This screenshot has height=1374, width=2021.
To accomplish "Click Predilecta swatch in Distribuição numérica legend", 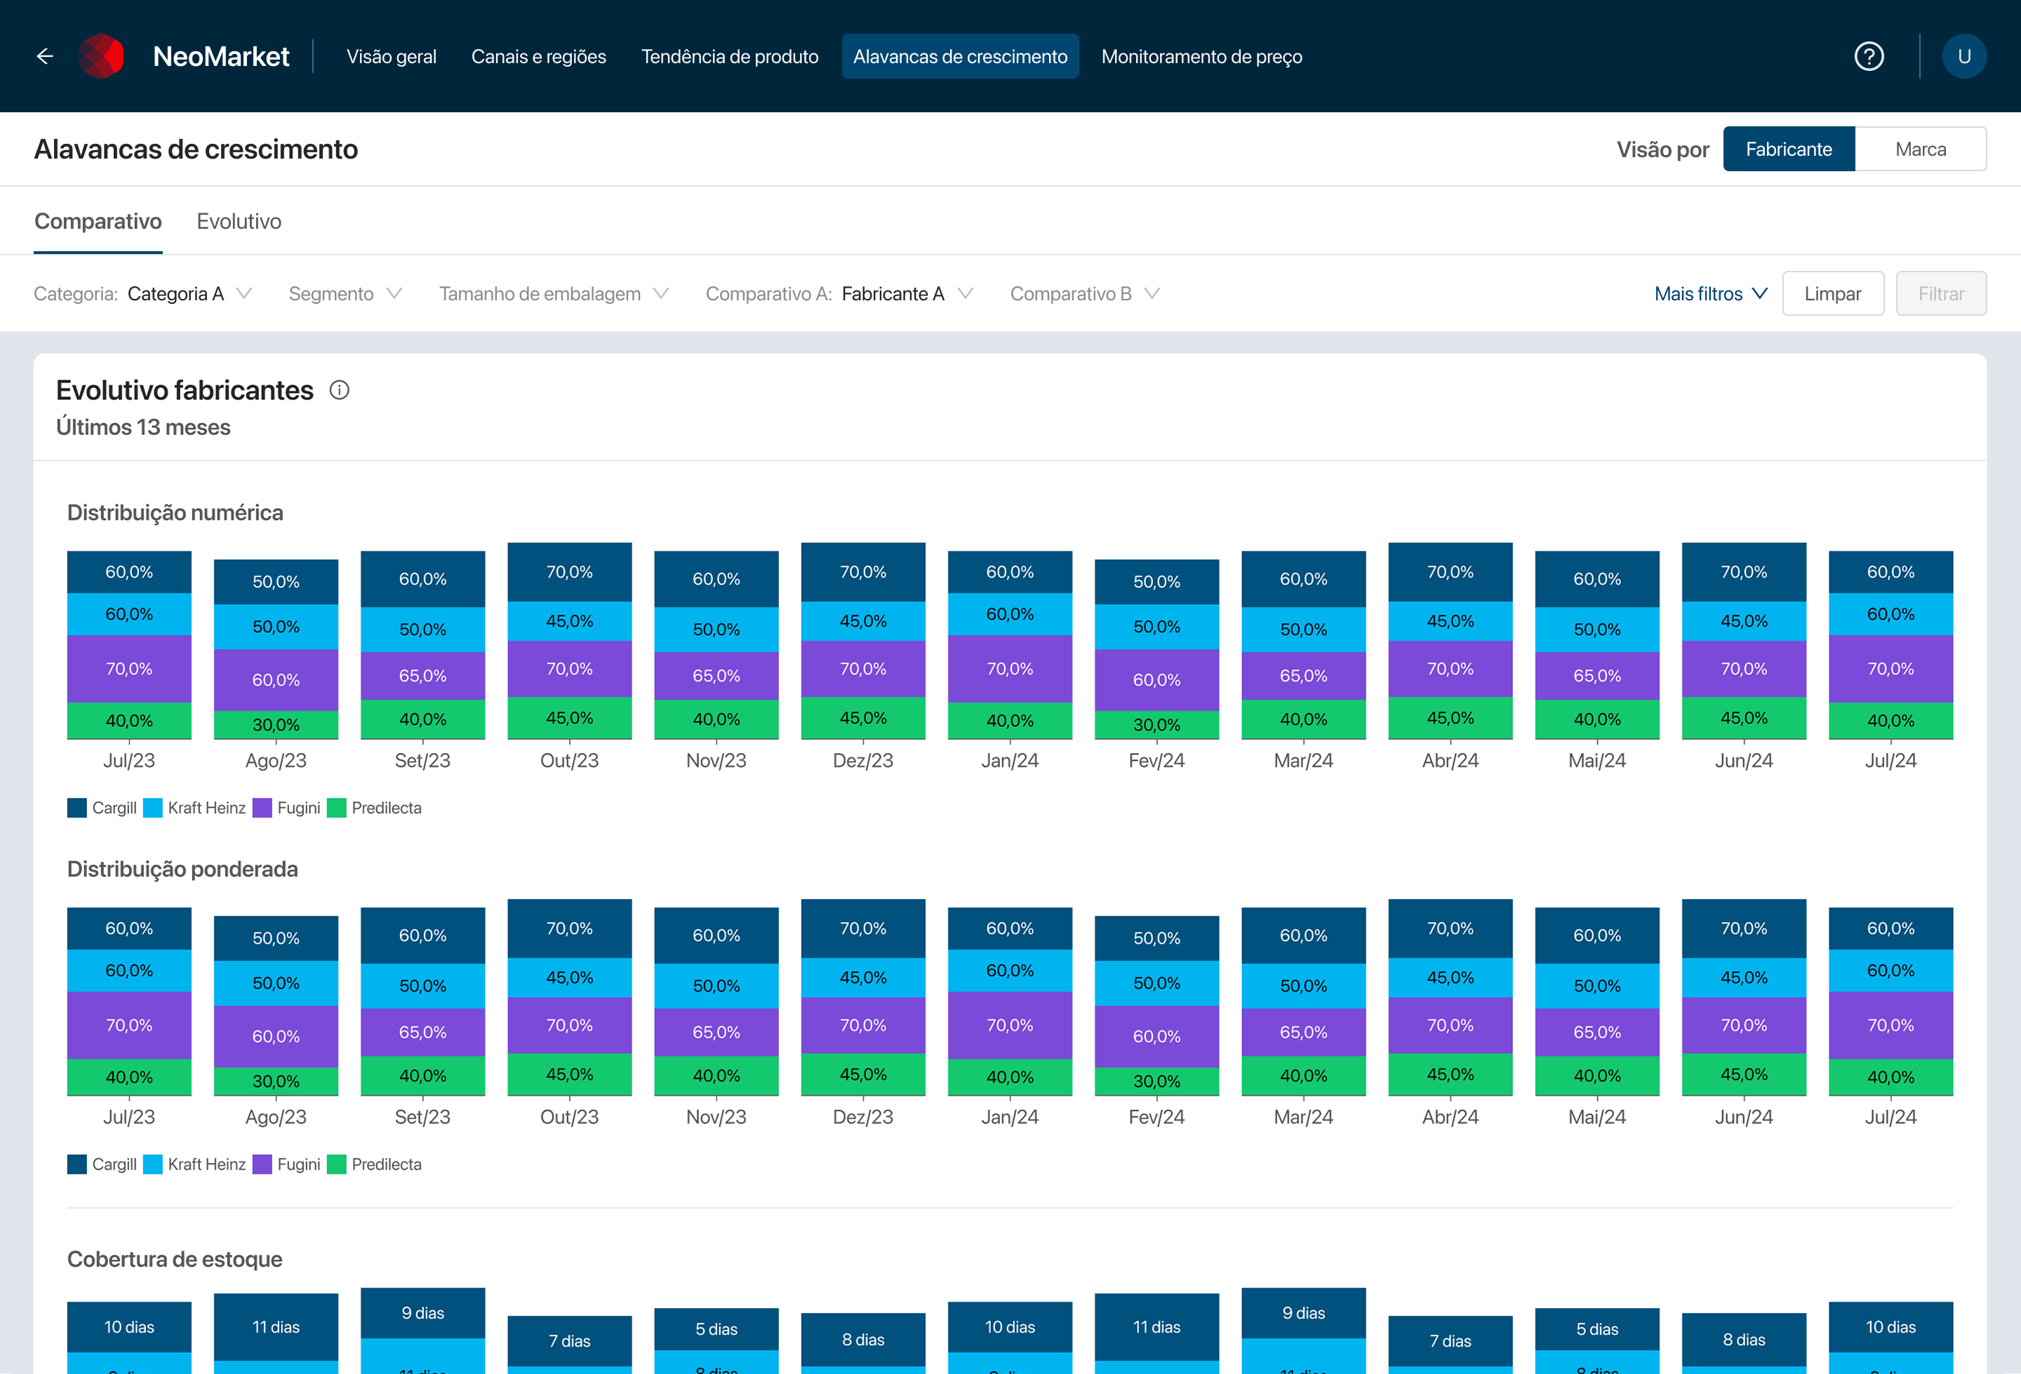I will pos(337,808).
